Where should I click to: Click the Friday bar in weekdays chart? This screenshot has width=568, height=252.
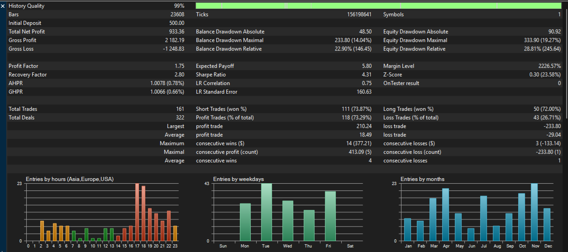[330, 216]
